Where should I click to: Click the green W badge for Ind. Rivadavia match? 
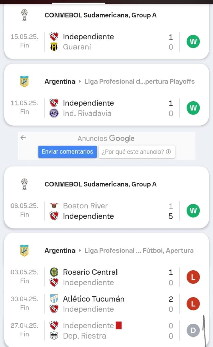click(193, 108)
